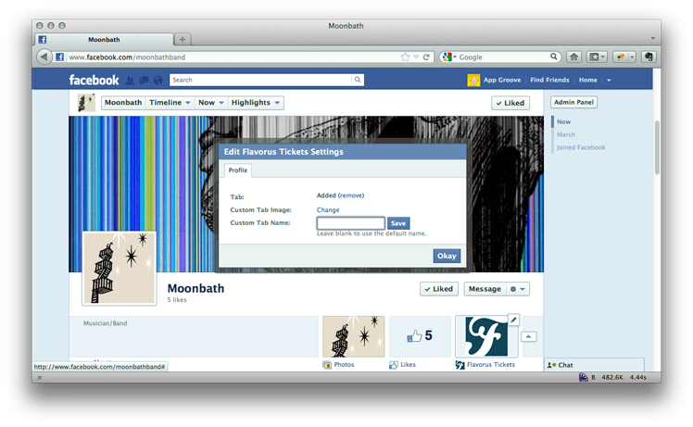
Task: Open new browser tab with plus
Action: point(183,39)
